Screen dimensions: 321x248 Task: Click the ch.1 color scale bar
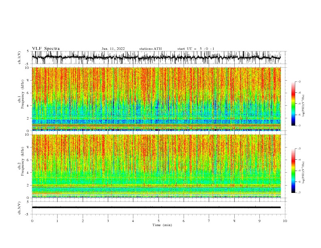[293, 104]
